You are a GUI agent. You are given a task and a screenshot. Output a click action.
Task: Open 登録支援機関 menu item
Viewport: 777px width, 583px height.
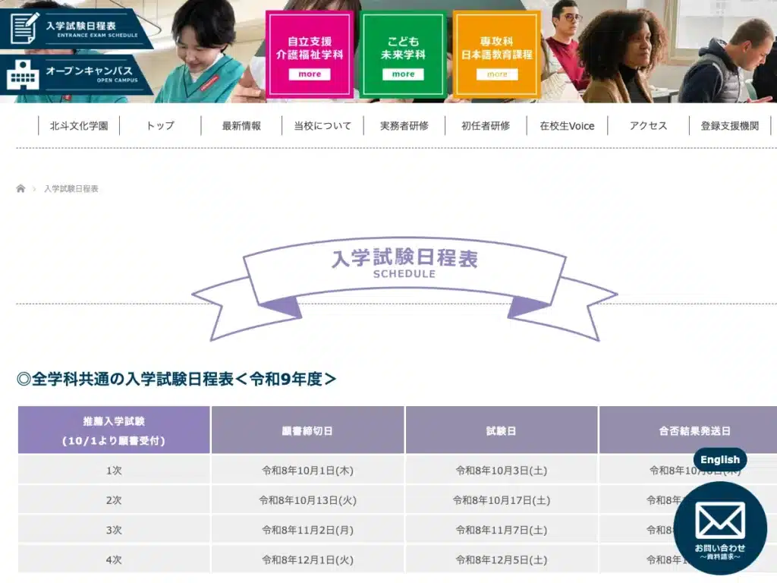(730, 126)
